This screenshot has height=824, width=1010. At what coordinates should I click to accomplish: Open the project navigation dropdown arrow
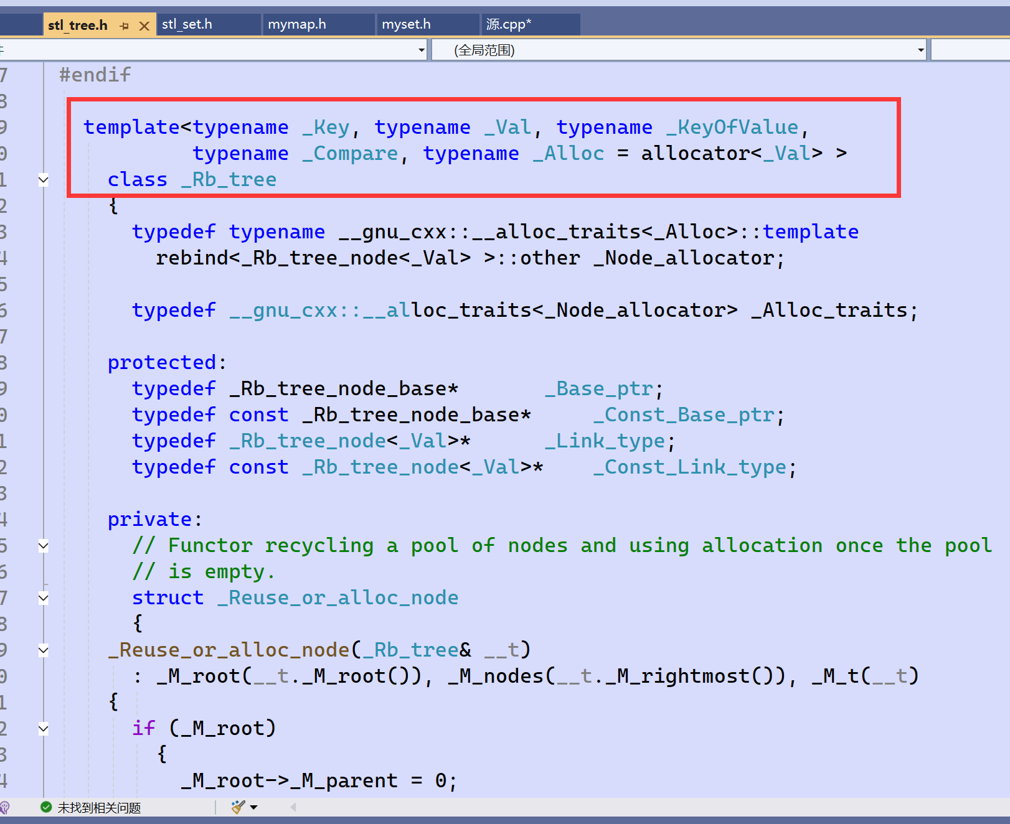[x=422, y=50]
